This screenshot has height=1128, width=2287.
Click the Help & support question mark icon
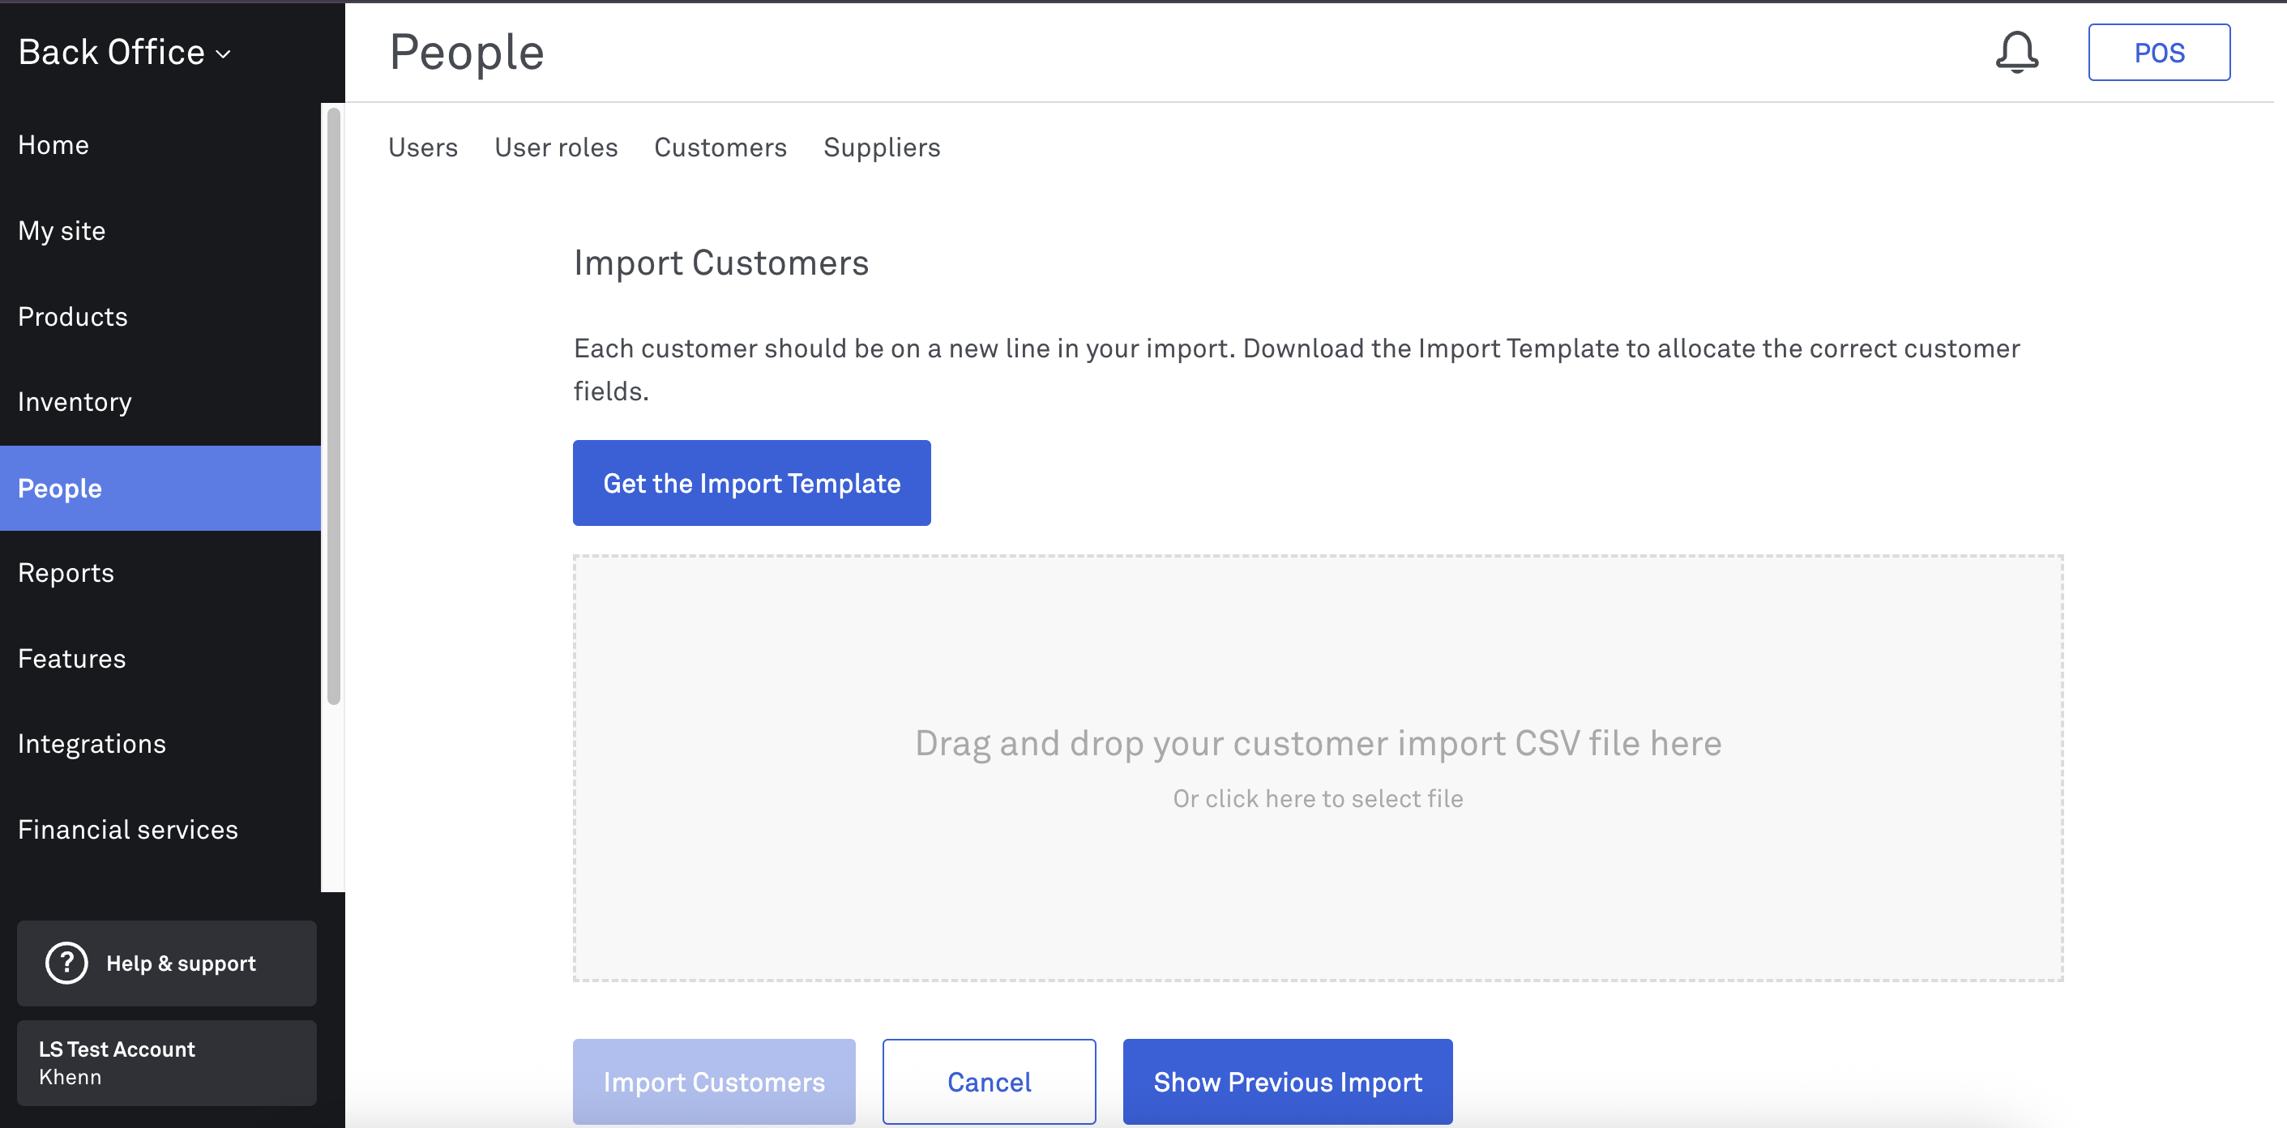coord(66,963)
